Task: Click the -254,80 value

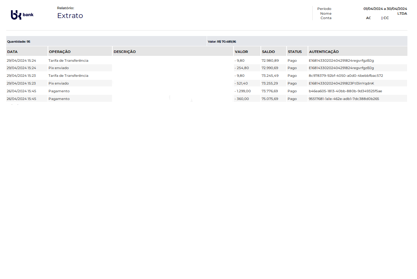Action: tap(242, 68)
